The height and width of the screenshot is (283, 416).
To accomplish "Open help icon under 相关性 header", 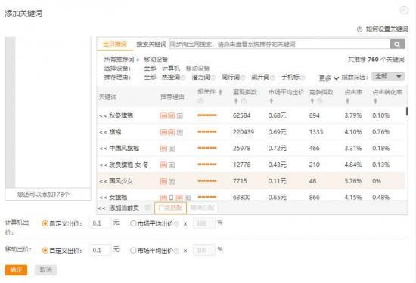I will (200, 101).
